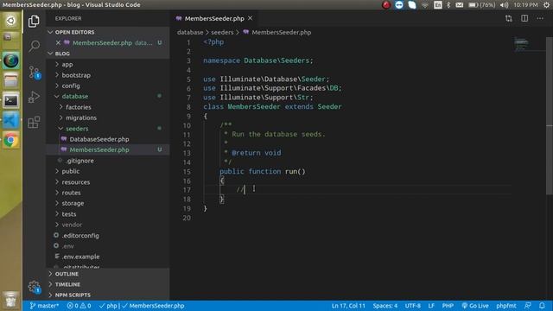
Task: Click the master branch indicator
Action: (x=44, y=306)
